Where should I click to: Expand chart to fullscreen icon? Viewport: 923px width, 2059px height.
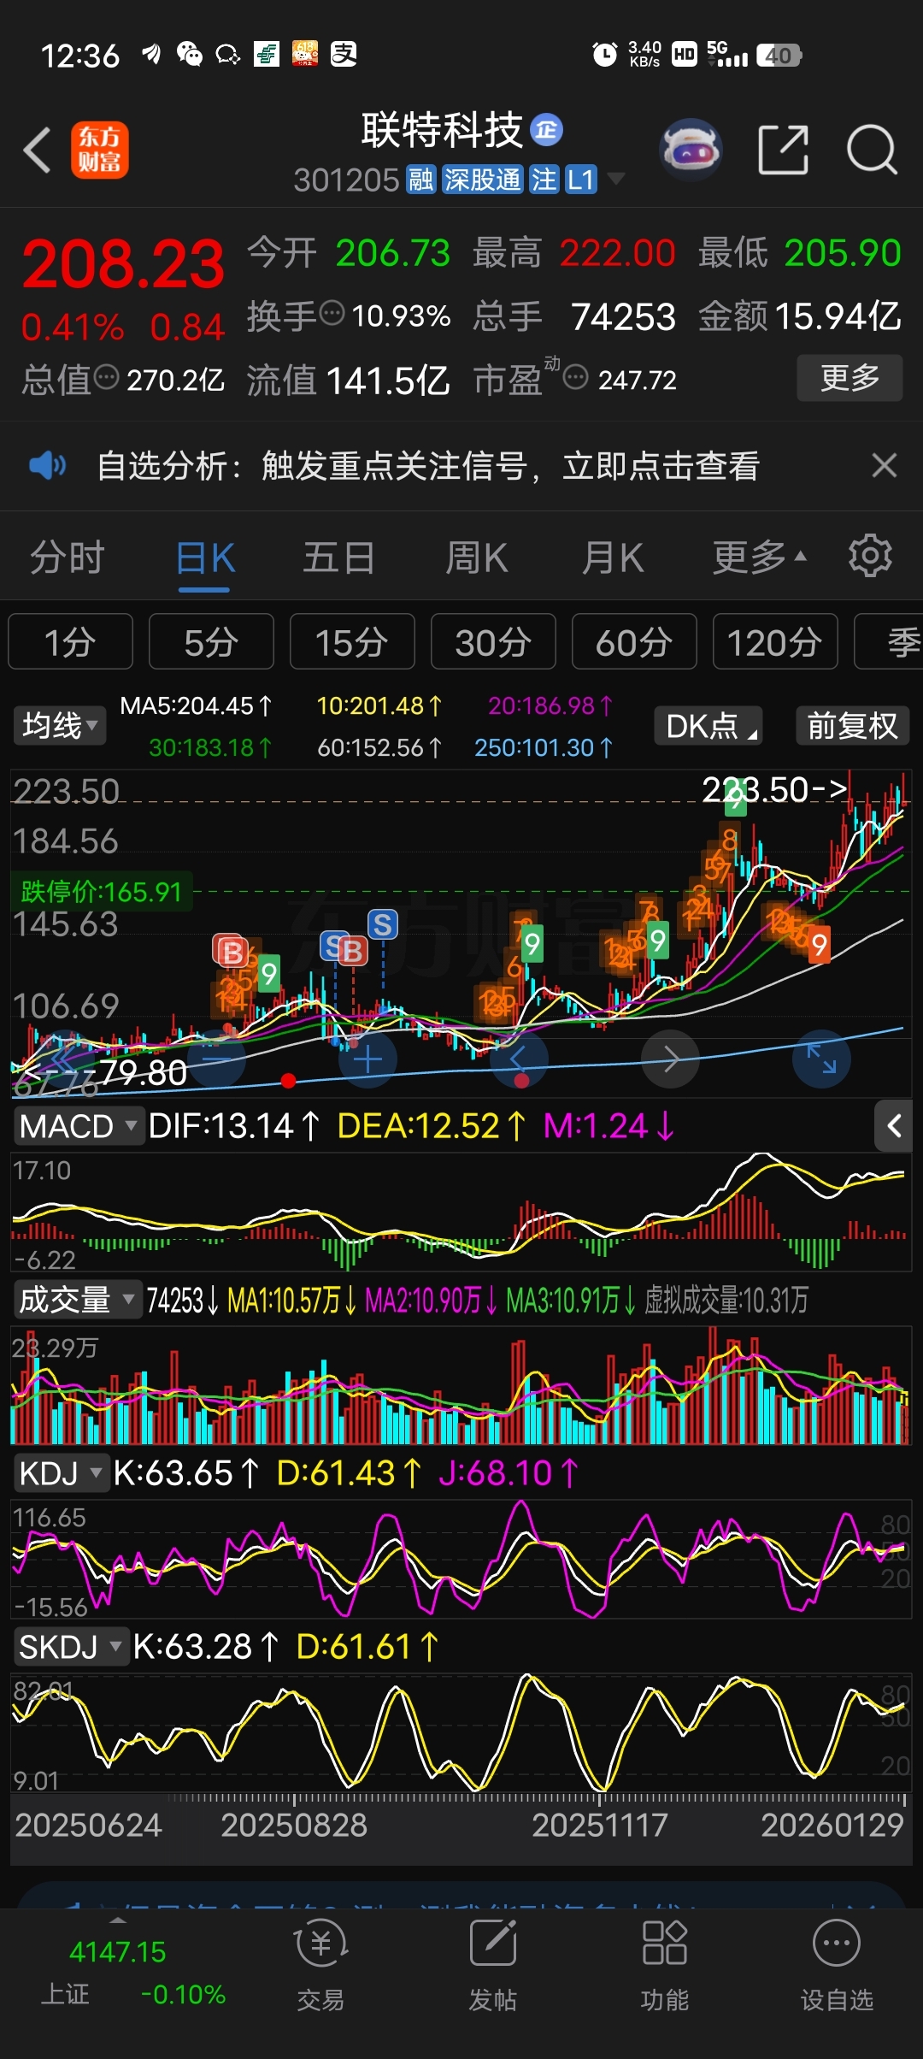click(x=821, y=1060)
